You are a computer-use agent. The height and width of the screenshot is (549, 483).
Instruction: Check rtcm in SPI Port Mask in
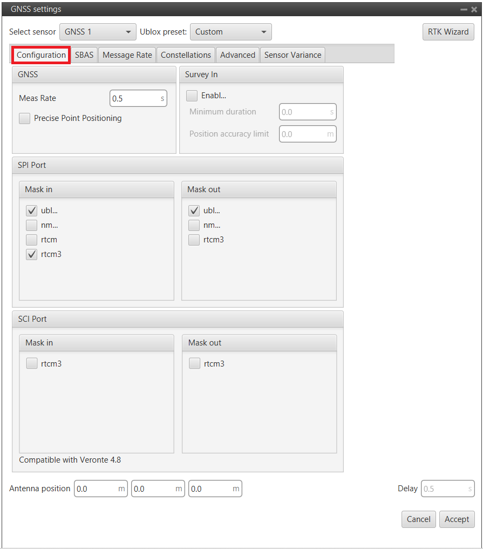point(32,240)
